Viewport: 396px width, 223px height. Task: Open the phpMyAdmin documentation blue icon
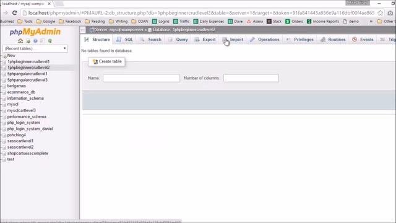coord(35,41)
